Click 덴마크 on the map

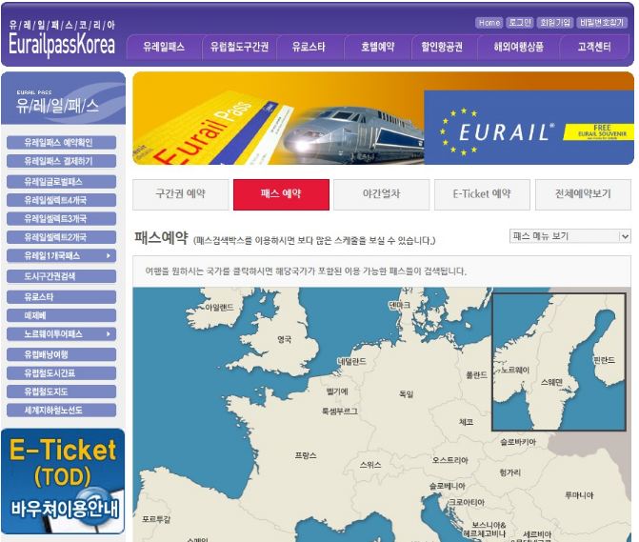(x=399, y=305)
